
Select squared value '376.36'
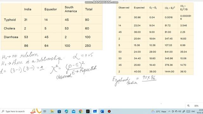coord(168,65)
